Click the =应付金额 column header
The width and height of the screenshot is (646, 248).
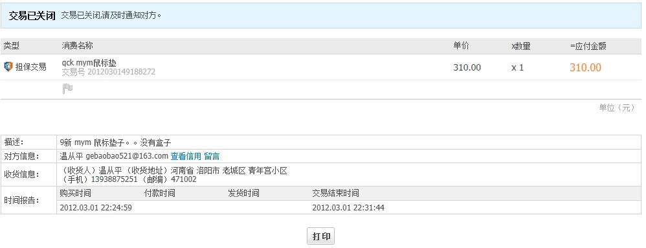(588, 46)
